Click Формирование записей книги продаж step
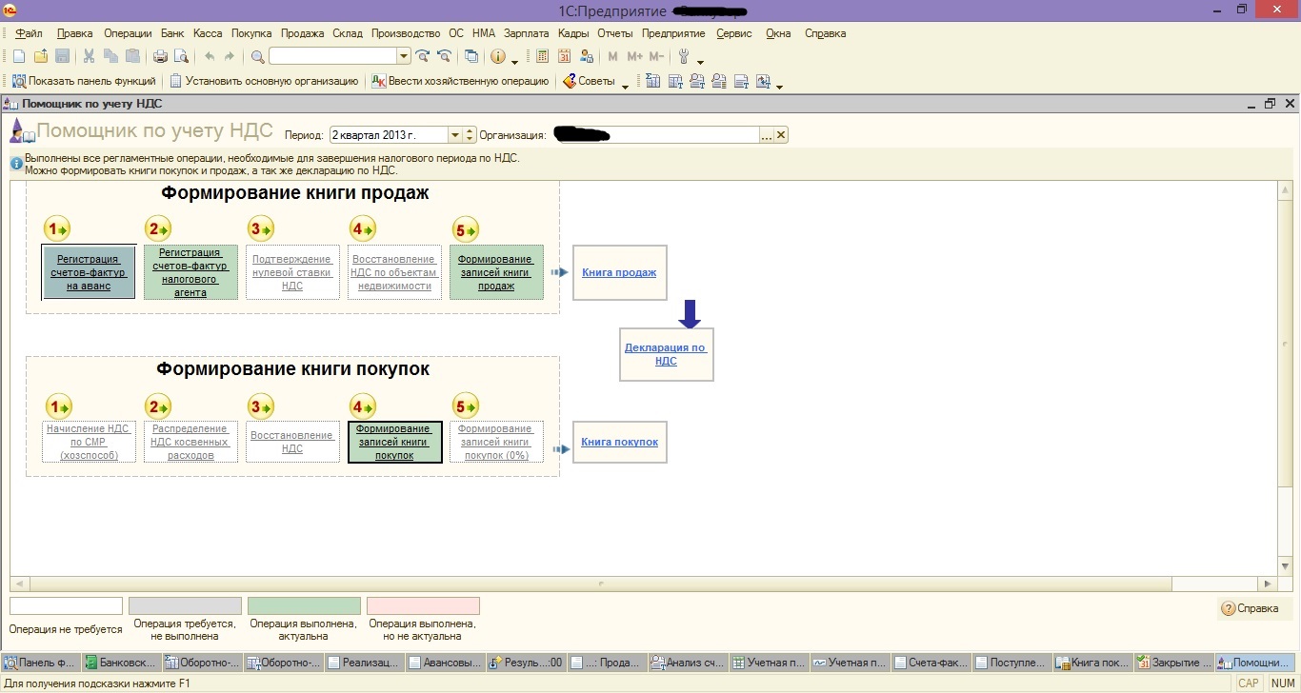1301x693 pixels. [x=496, y=272]
